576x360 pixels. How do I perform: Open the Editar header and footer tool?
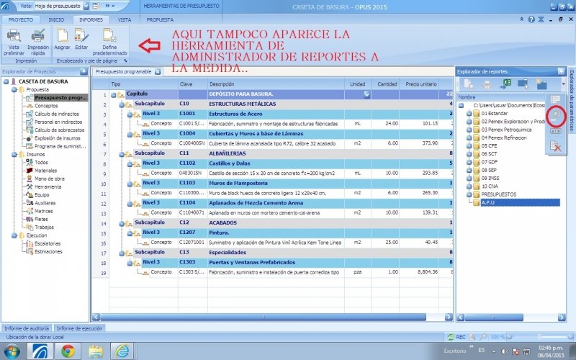[x=81, y=36]
